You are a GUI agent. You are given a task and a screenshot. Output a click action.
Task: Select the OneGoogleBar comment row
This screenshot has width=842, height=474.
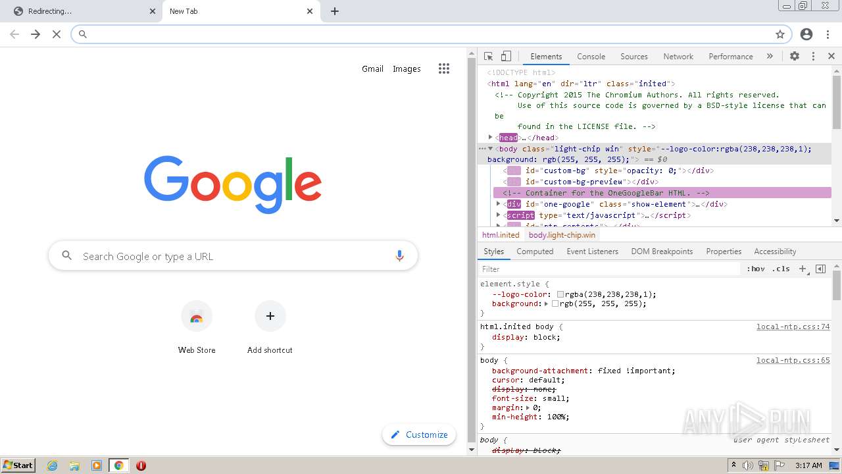click(x=662, y=193)
